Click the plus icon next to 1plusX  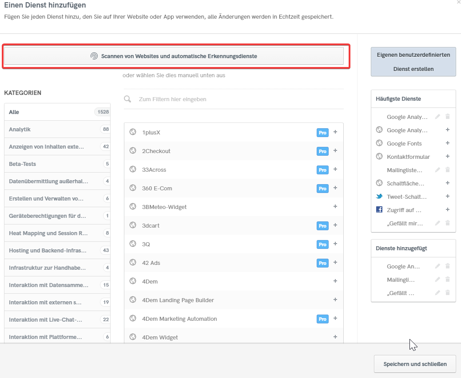click(335, 132)
